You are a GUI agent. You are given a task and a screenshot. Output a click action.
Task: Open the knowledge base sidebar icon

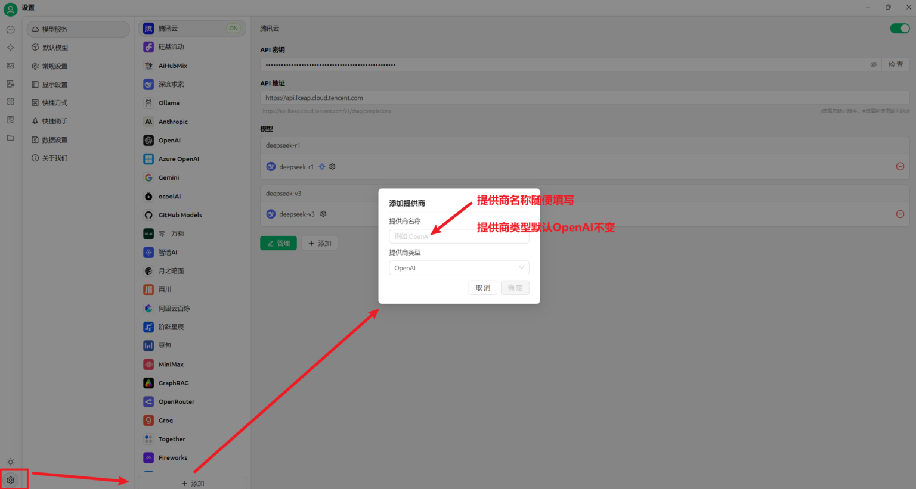pos(10,120)
